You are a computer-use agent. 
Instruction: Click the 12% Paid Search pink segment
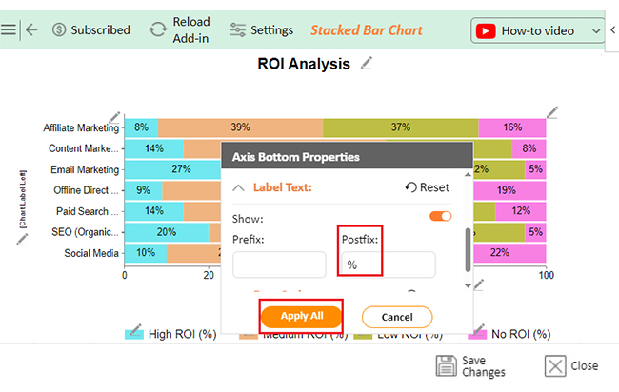click(521, 211)
